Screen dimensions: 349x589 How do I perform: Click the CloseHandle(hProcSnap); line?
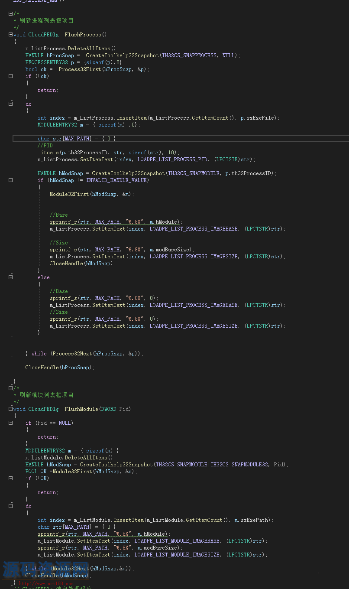pos(60,368)
